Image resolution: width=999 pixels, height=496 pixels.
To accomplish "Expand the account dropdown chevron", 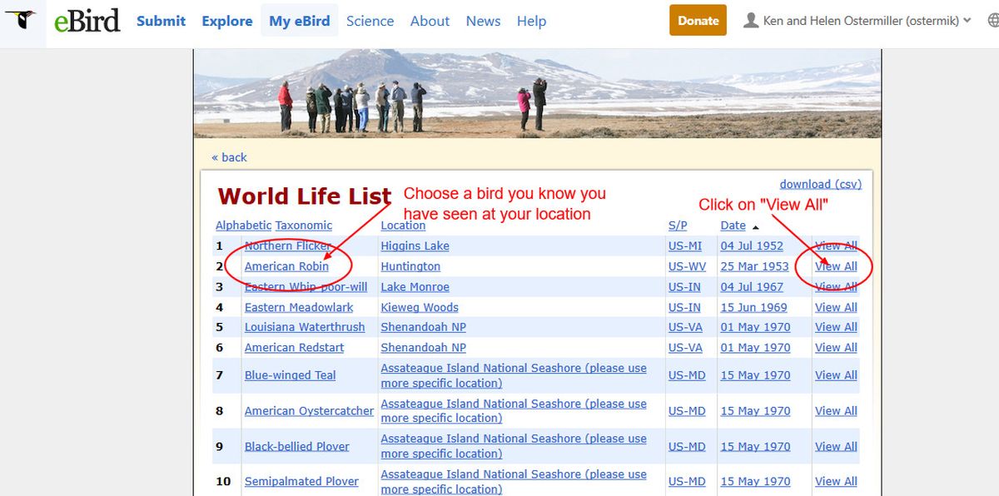I will point(967,21).
